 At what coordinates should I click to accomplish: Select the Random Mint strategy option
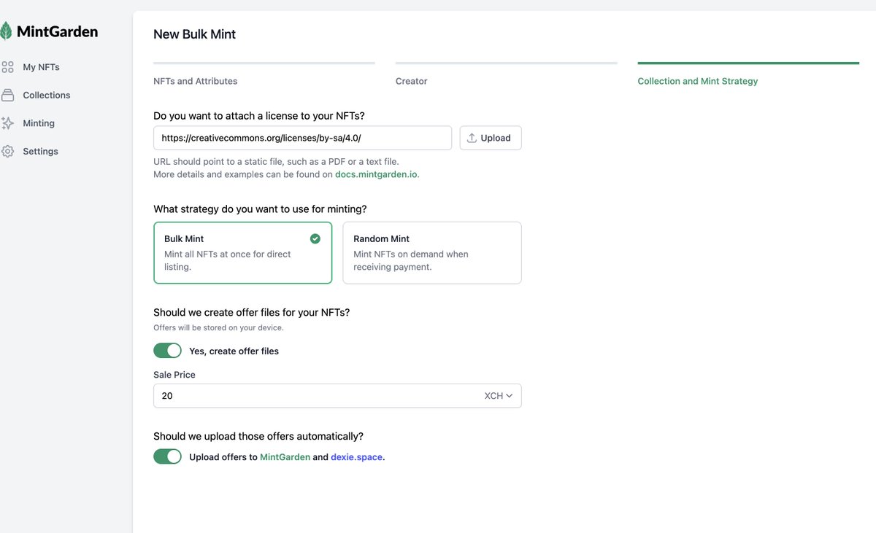(x=431, y=252)
